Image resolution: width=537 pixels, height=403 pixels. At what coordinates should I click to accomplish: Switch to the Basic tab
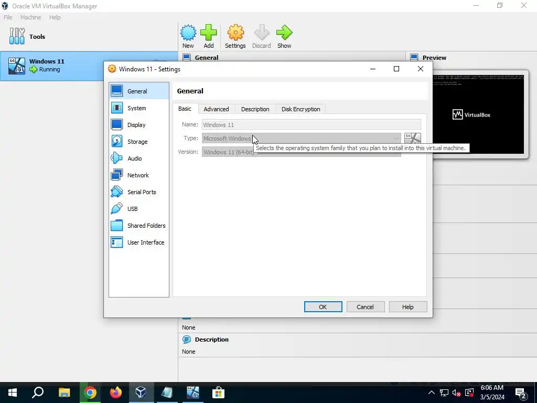(185, 109)
